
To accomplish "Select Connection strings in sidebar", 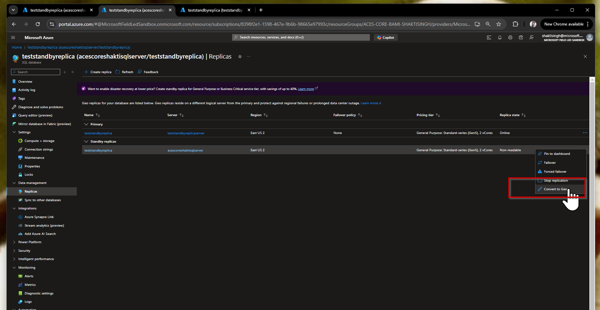I will [39, 149].
